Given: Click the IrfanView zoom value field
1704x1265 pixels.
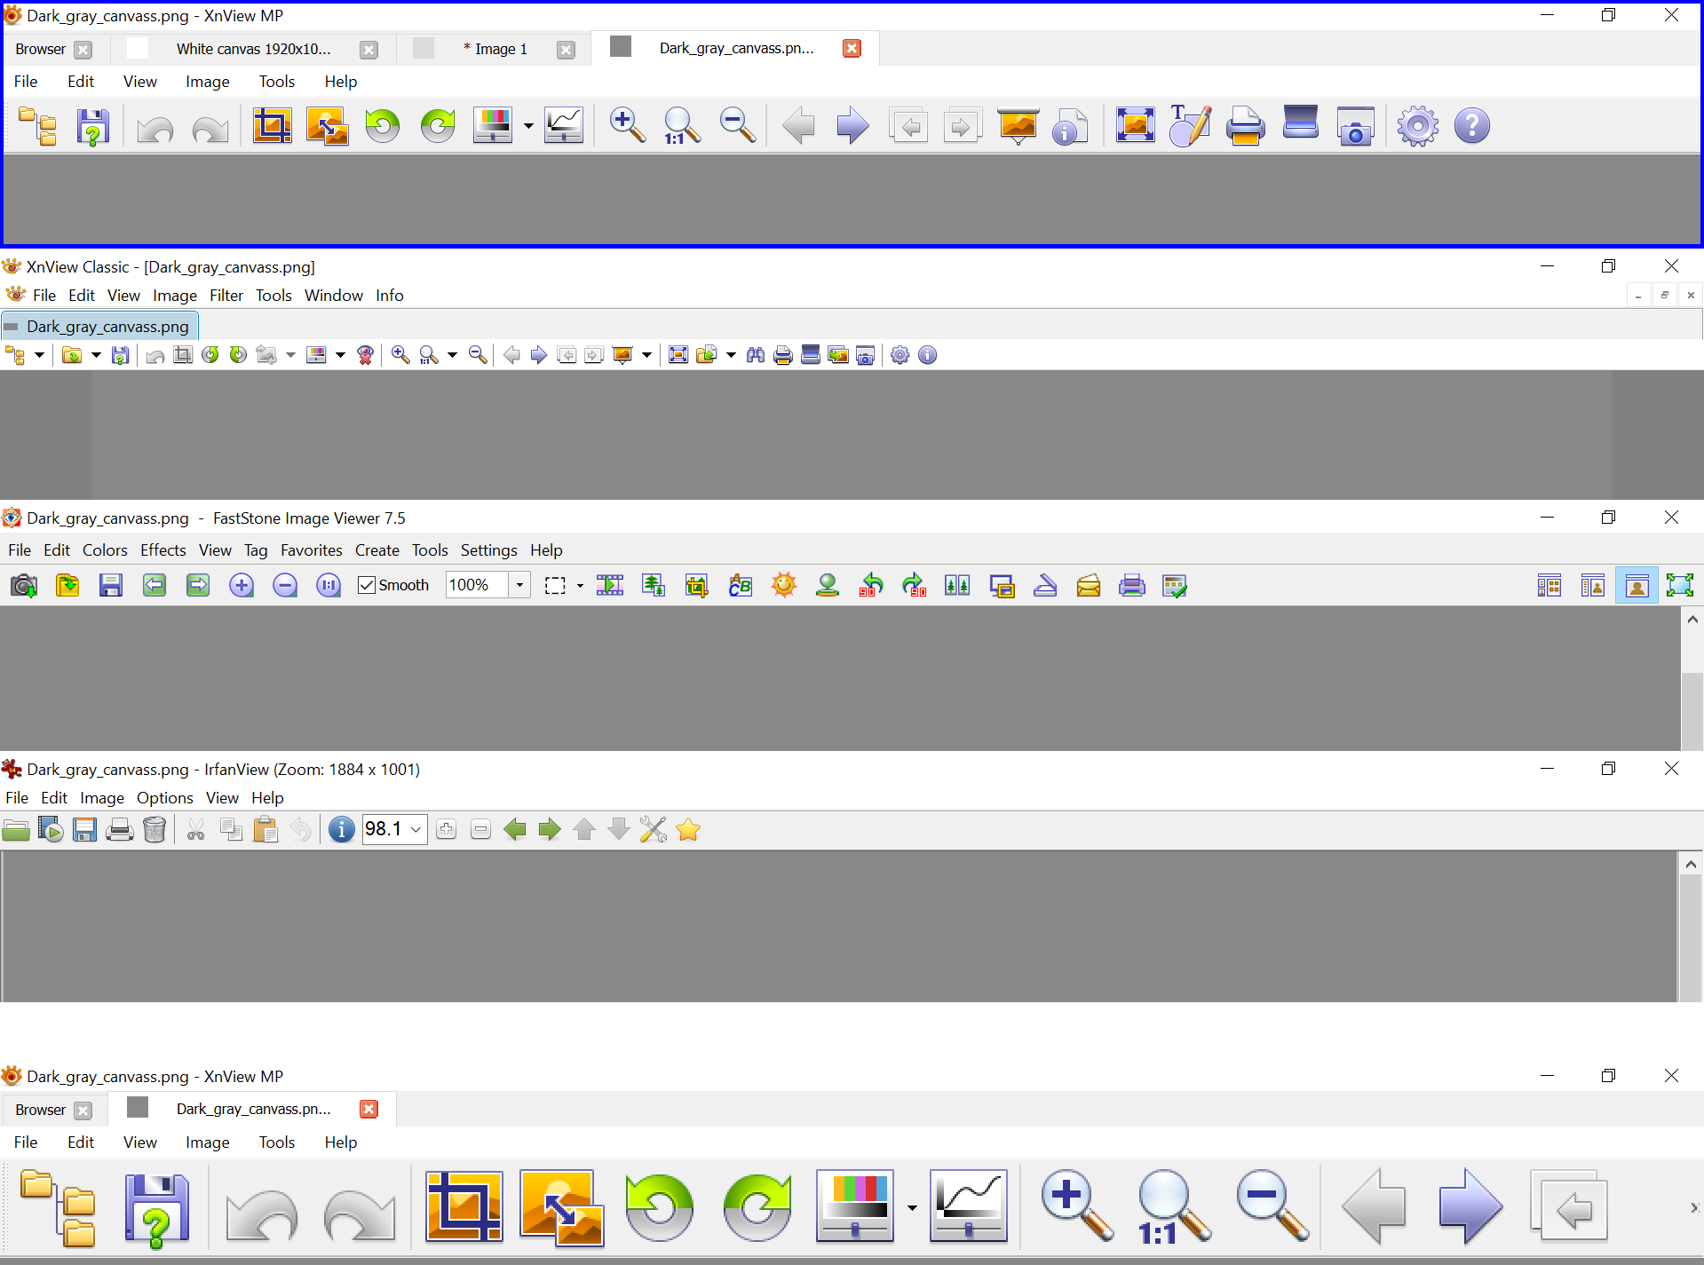Looking at the screenshot, I should click(384, 830).
